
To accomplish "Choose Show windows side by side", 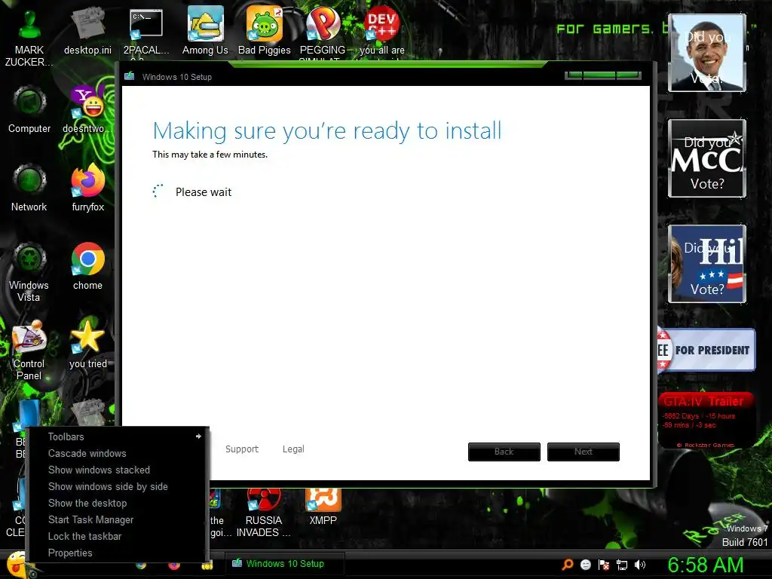I will 108,486.
